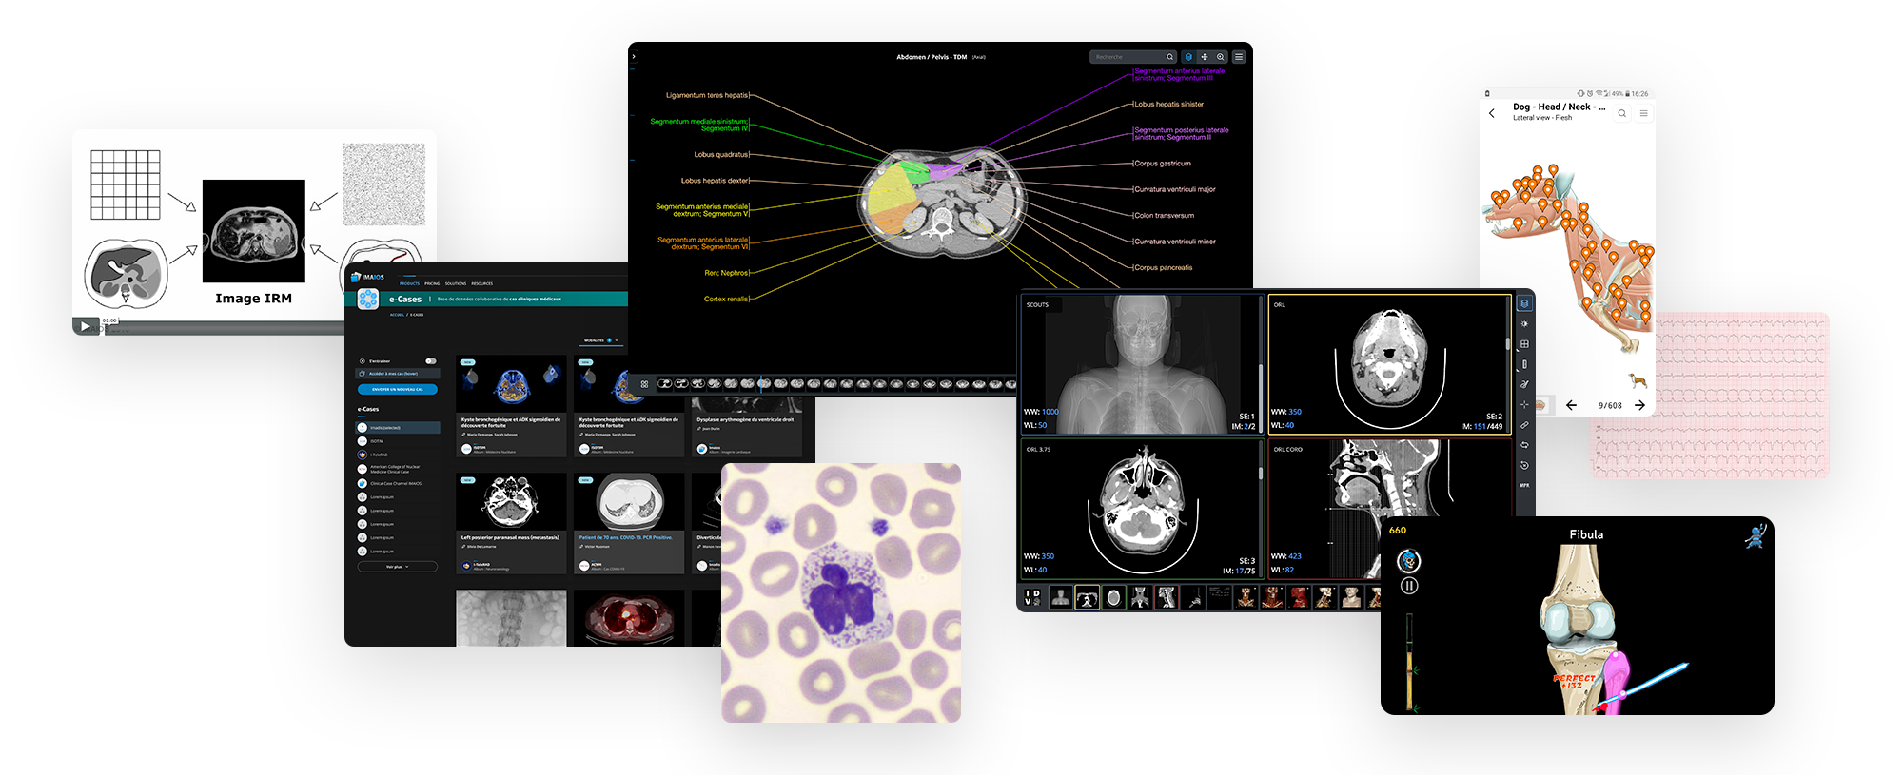This screenshot has width=1903, height=775.
Task: Open search in Dog anatomy app
Action: pos(1622,113)
